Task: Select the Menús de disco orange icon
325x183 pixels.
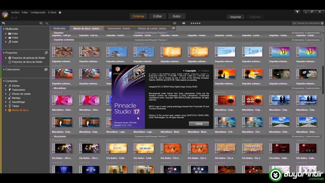Action: (10, 110)
